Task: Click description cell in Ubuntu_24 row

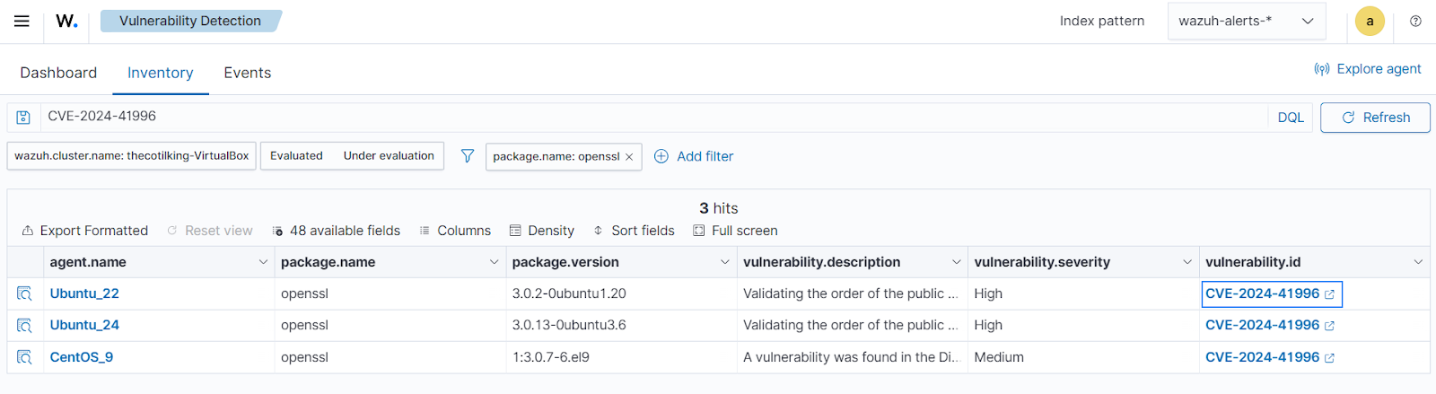Action: [x=851, y=325]
